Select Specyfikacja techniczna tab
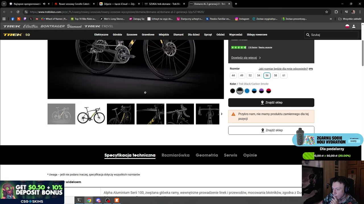The height and width of the screenshot is (204, 364). coord(130,155)
